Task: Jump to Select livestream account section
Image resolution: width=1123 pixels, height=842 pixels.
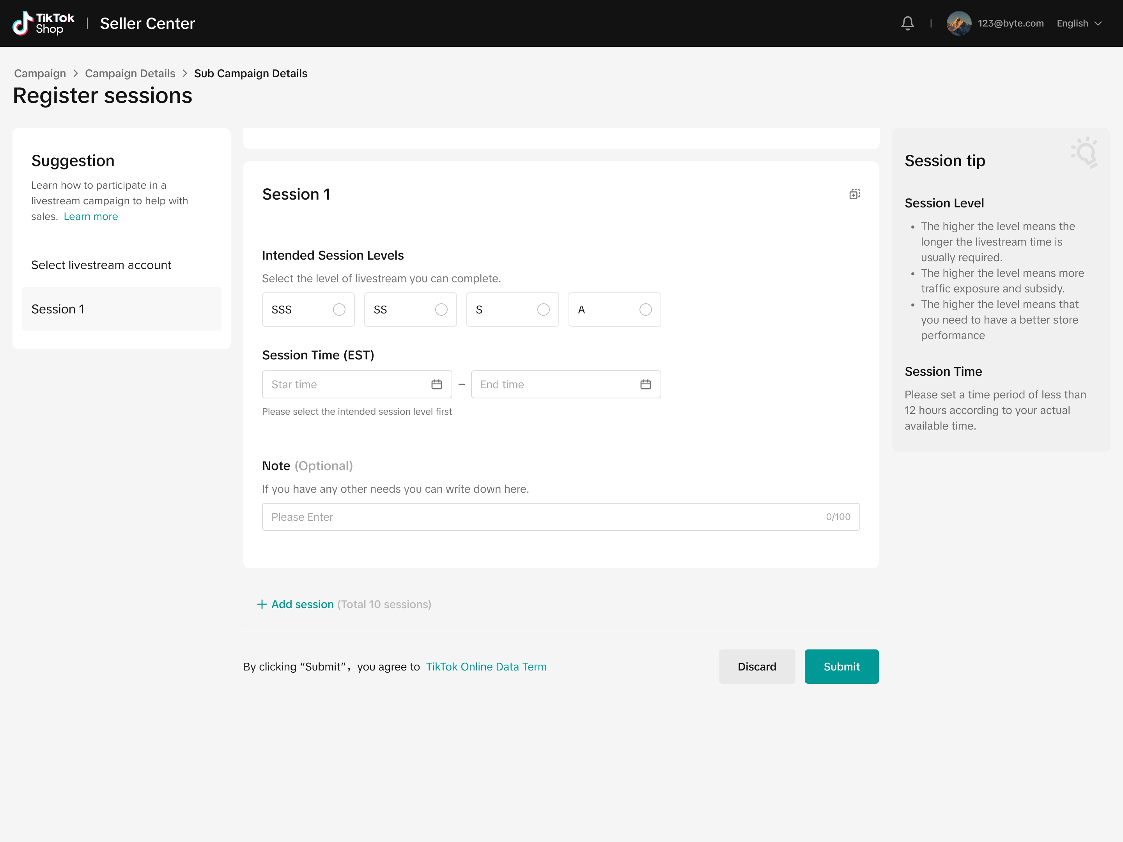Action: 101,265
